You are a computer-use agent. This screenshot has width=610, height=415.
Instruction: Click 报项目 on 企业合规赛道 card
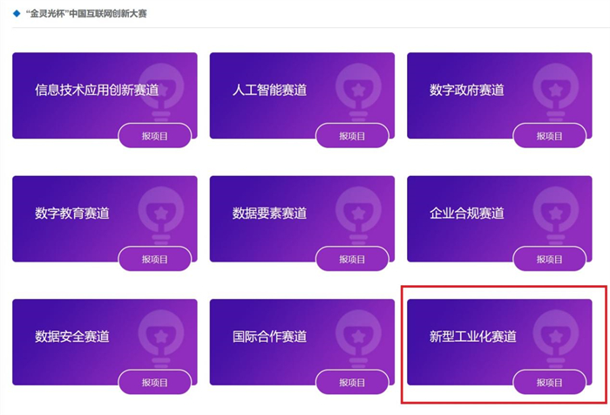549,259
